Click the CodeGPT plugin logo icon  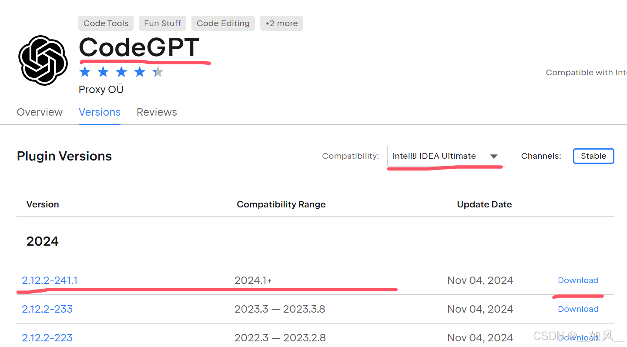(43, 60)
